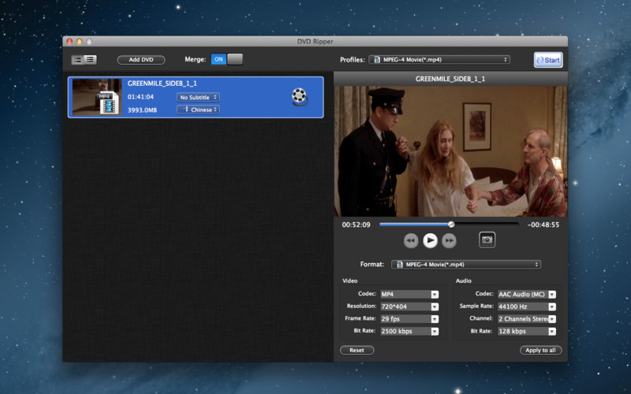Click the Apply to all button
The width and height of the screenshot is (631, 394).
coord(540,350)
